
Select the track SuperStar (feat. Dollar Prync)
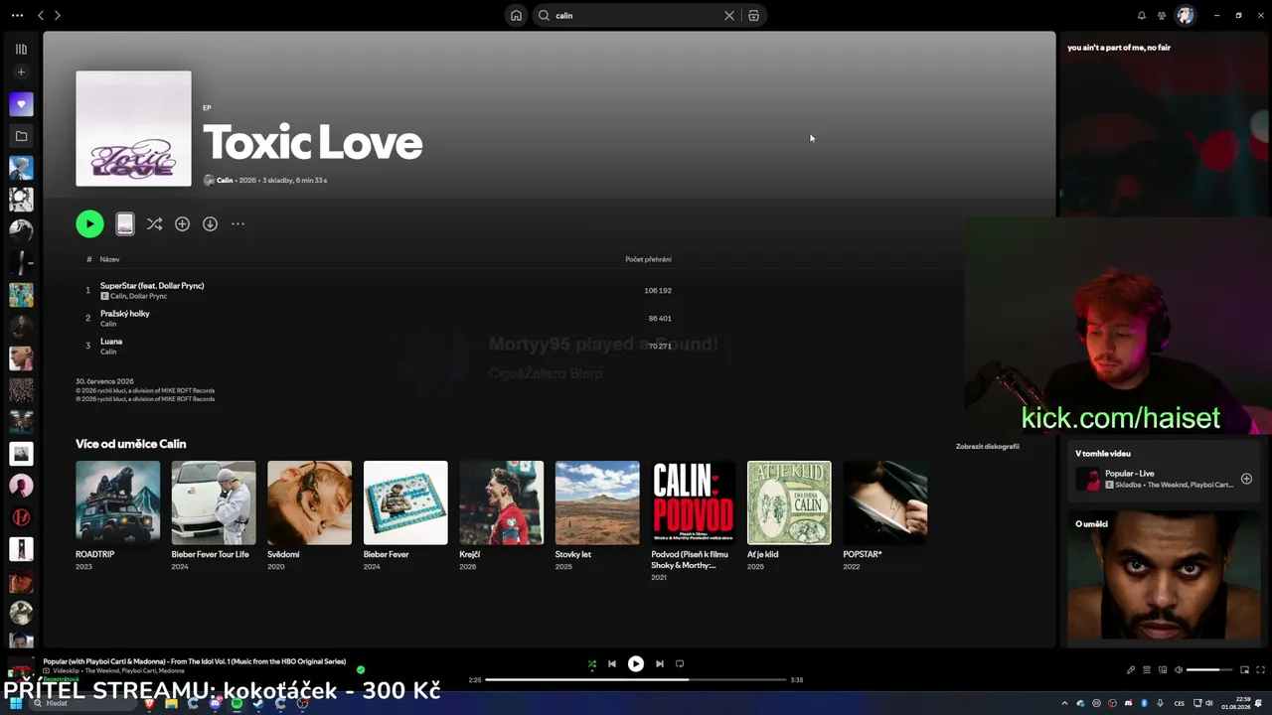152,286
